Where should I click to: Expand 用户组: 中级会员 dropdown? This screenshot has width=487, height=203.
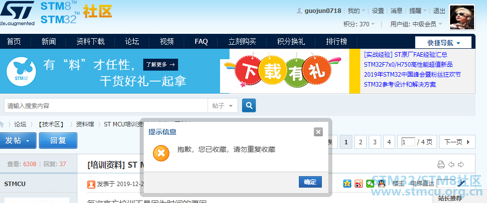coord(416,24)
